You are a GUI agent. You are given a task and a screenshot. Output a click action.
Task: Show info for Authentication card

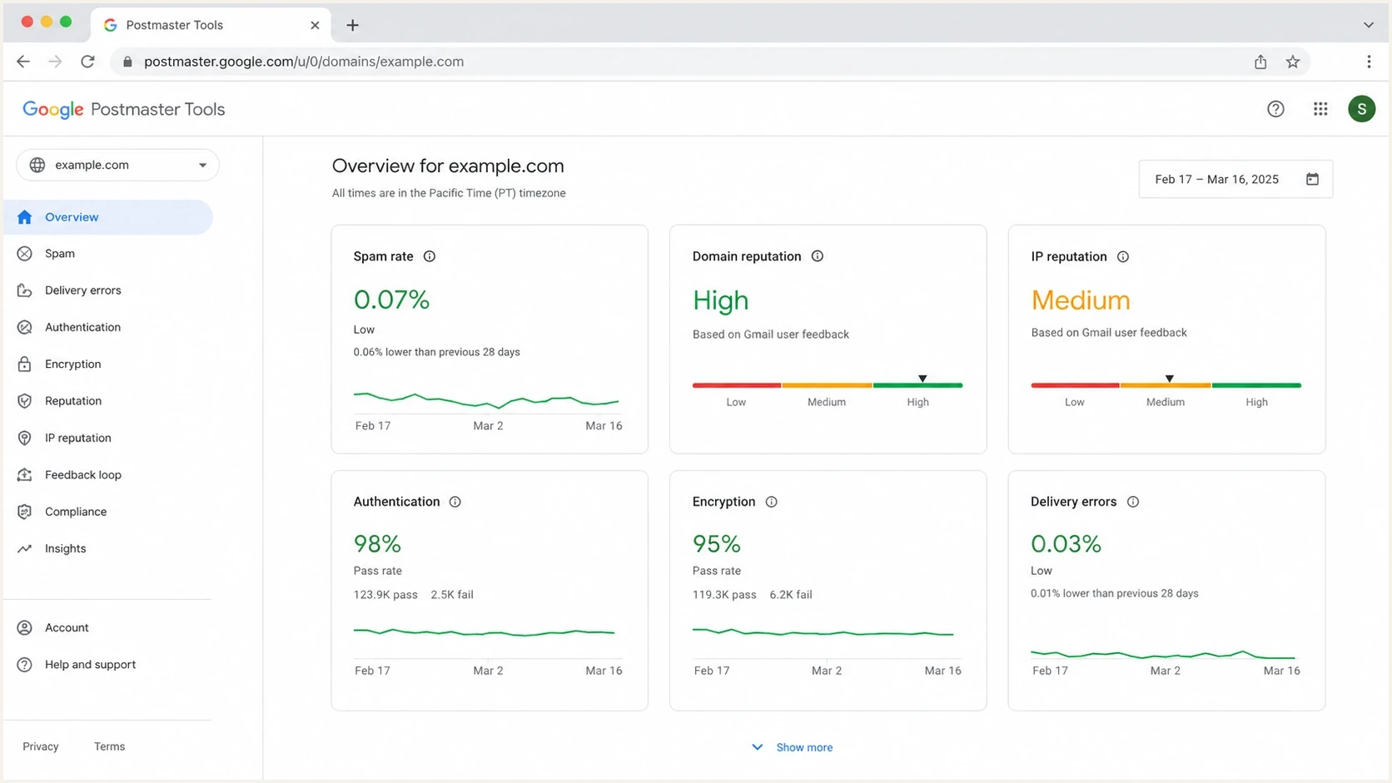(x=455, y=502)
